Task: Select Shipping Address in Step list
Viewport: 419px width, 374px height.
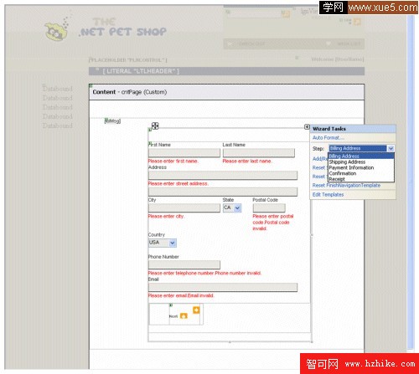Action: [x=361, y=162]
